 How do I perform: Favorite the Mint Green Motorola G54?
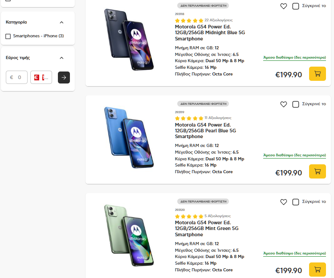pos(284,202)
